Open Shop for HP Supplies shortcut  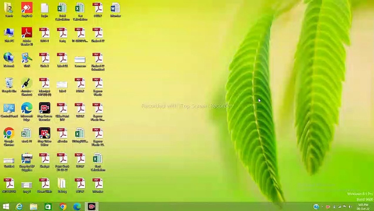tap(27, 159)
